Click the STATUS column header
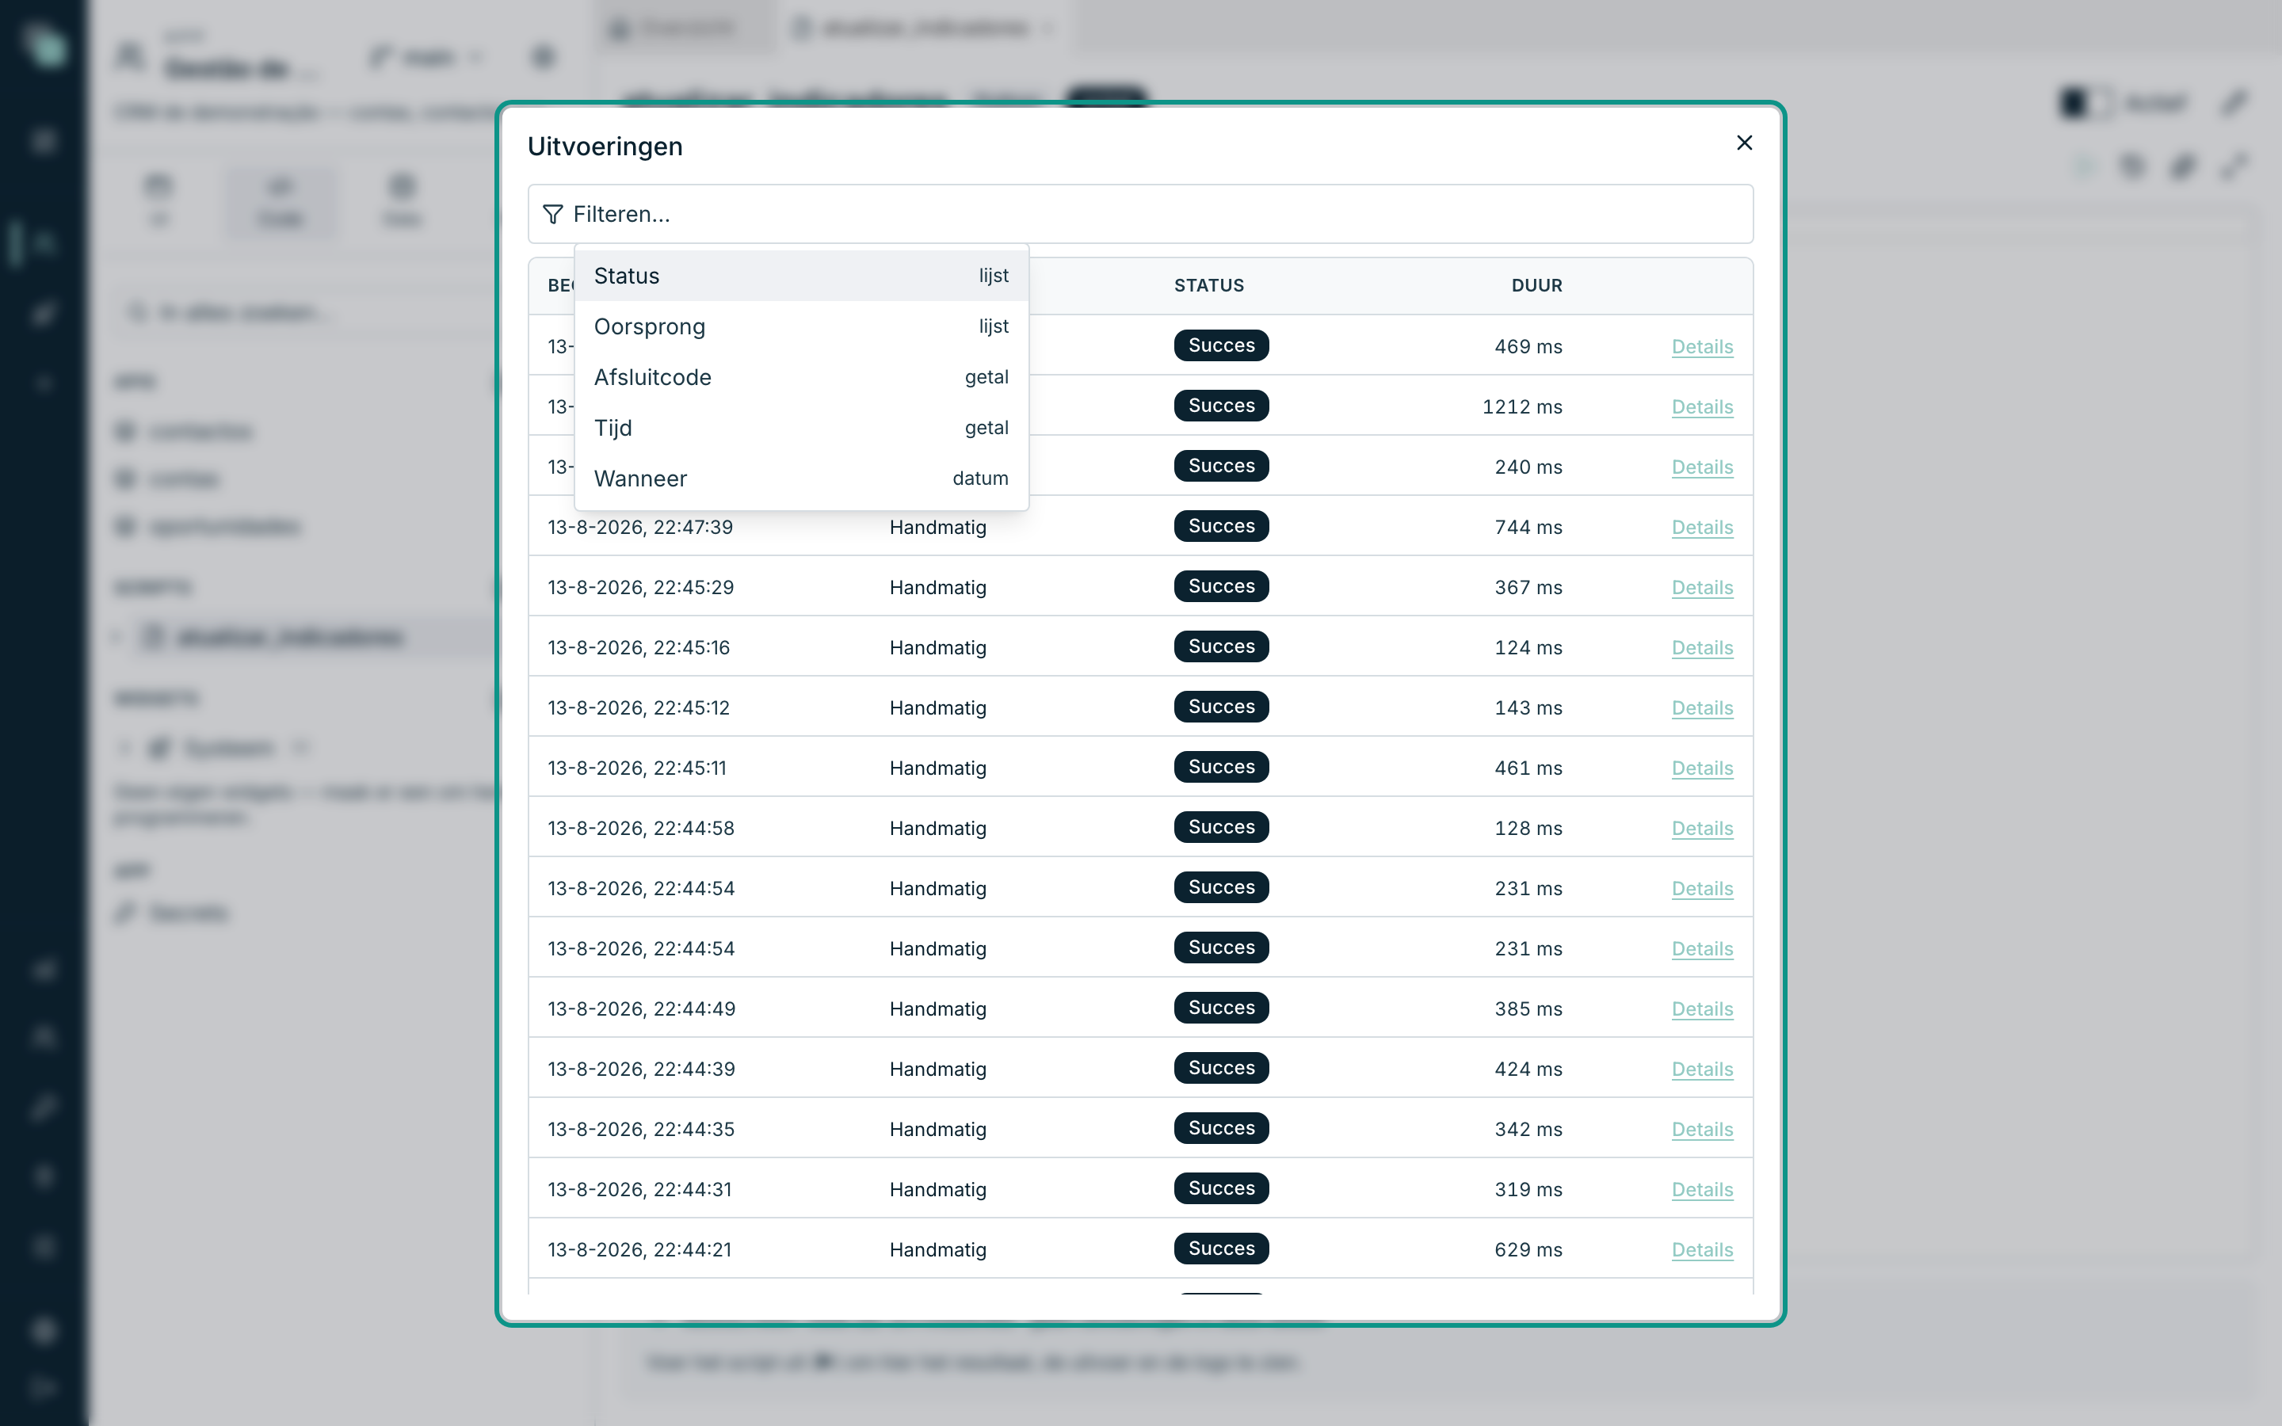The width and height of the screenshot is (2282, 1426). click(1209, 286)
